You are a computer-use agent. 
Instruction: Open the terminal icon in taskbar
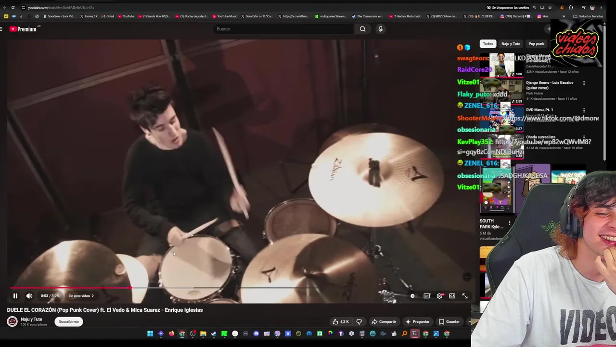click(415, 334)
